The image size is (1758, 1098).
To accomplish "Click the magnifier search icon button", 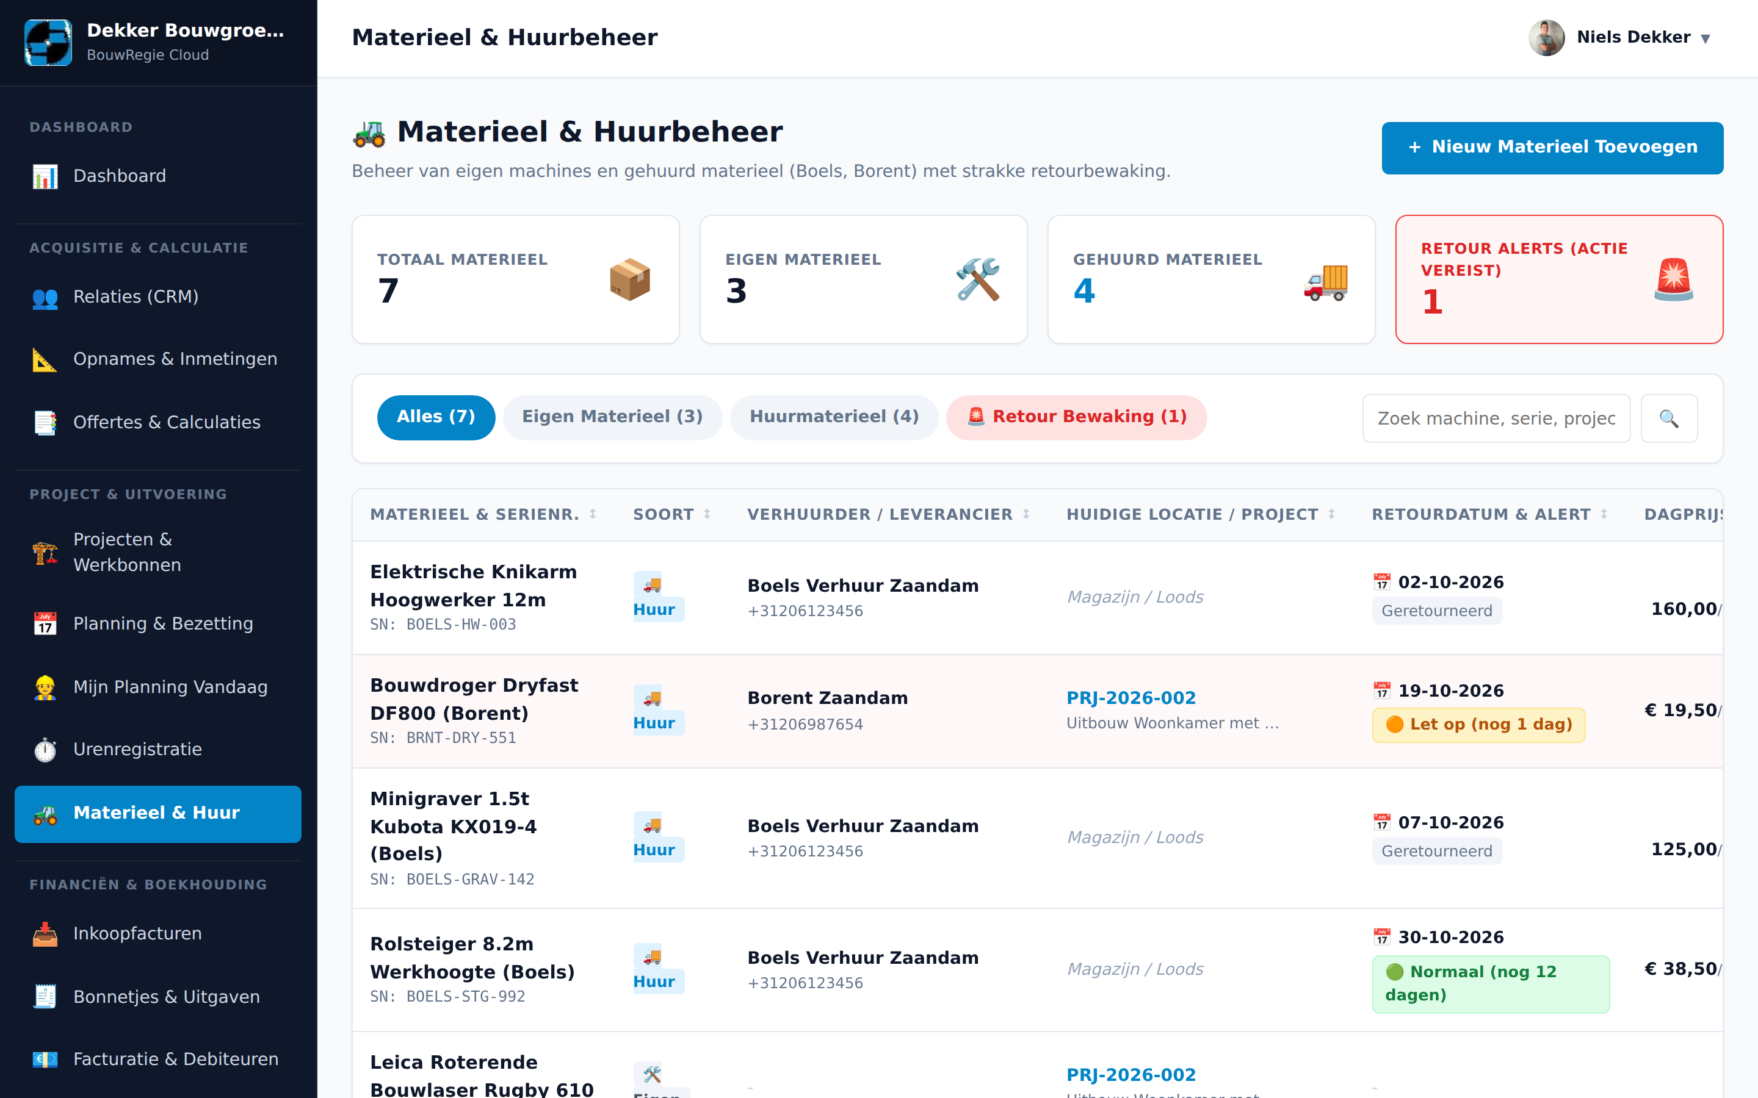I will coord(1669,418).
